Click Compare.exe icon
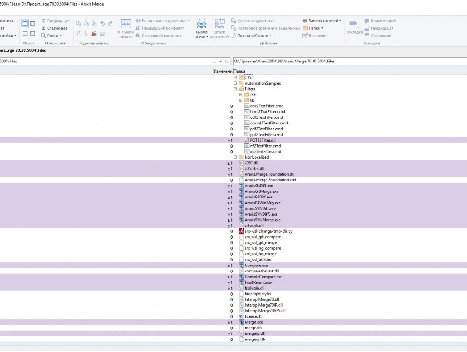Screen dimensions: 467x352 [241, 265]
